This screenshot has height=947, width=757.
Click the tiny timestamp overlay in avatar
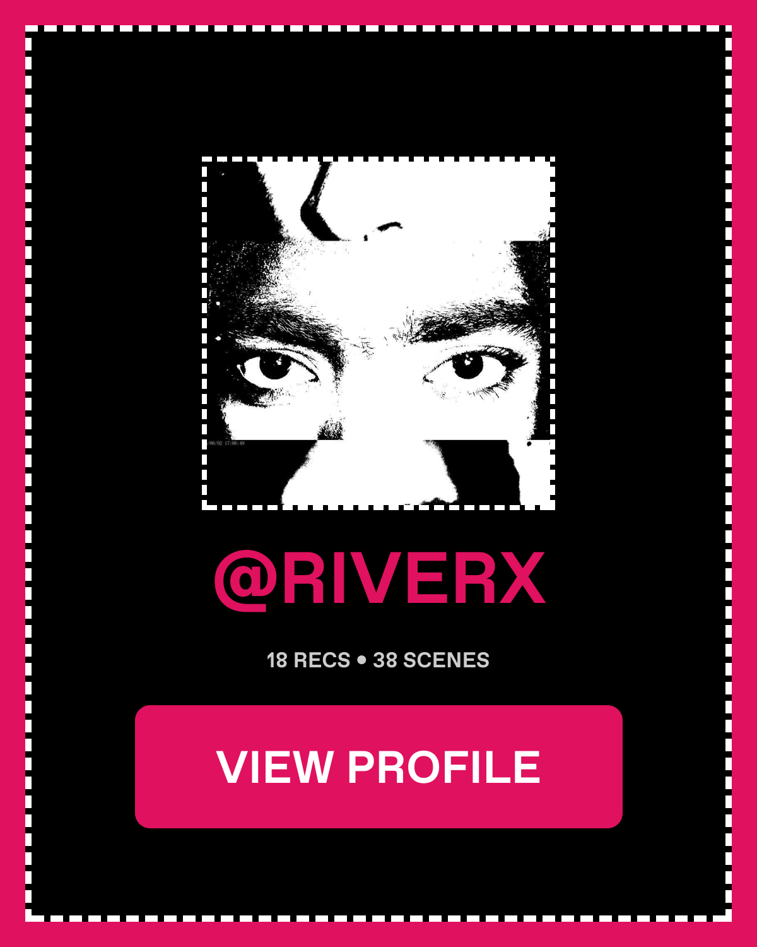click(x=226, y=443)
